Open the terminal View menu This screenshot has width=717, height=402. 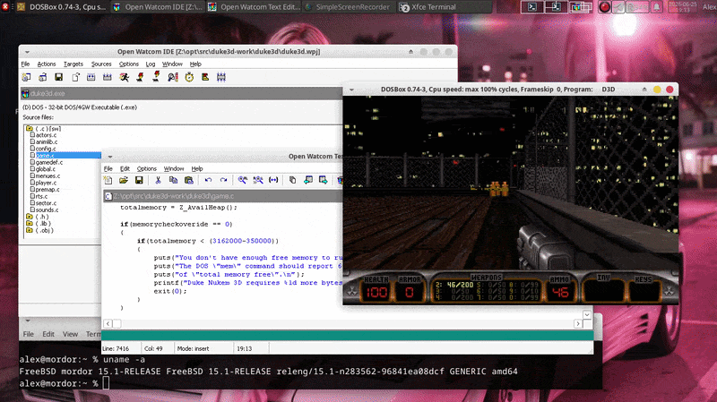click(x=70, y=334)
